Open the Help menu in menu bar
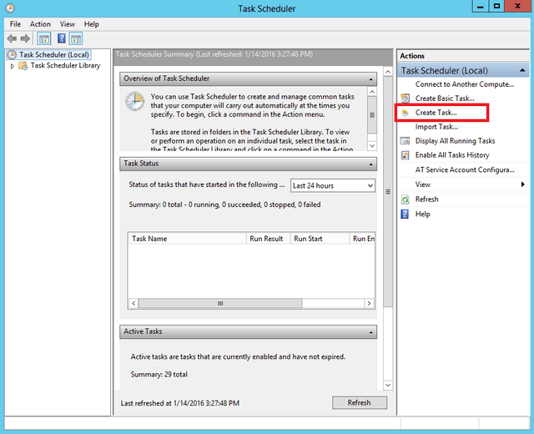The width and height of the screenshot is (534, 434). [92, 24]
